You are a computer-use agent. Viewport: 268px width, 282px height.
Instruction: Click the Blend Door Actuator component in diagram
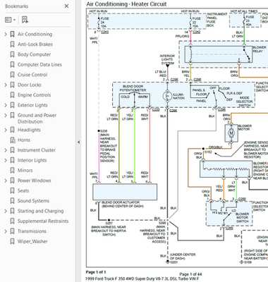tap(125, 192)
